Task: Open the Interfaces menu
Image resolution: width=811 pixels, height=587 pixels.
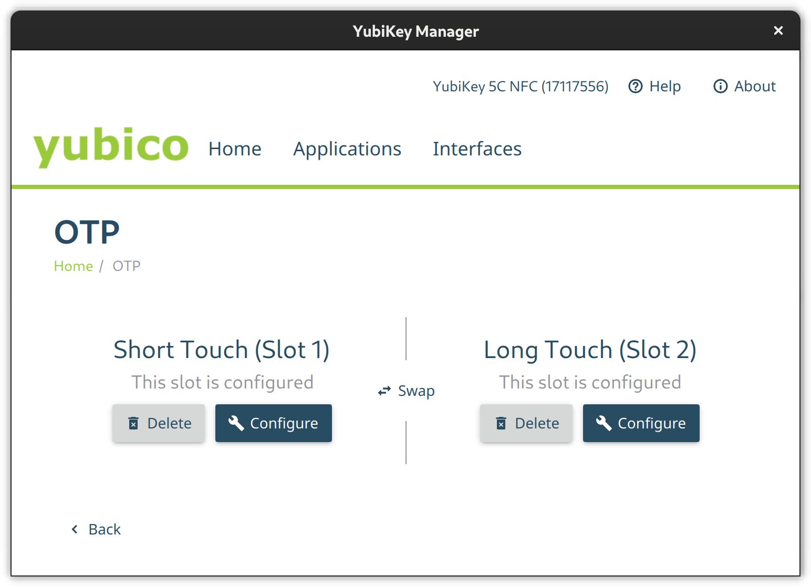Action: click(477, 149)
